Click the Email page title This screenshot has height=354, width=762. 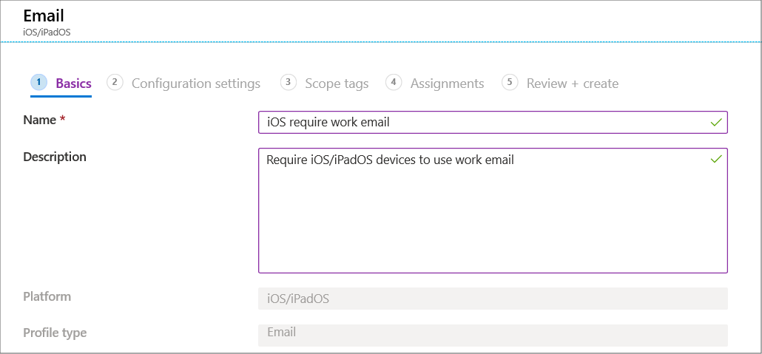[44, 15]
